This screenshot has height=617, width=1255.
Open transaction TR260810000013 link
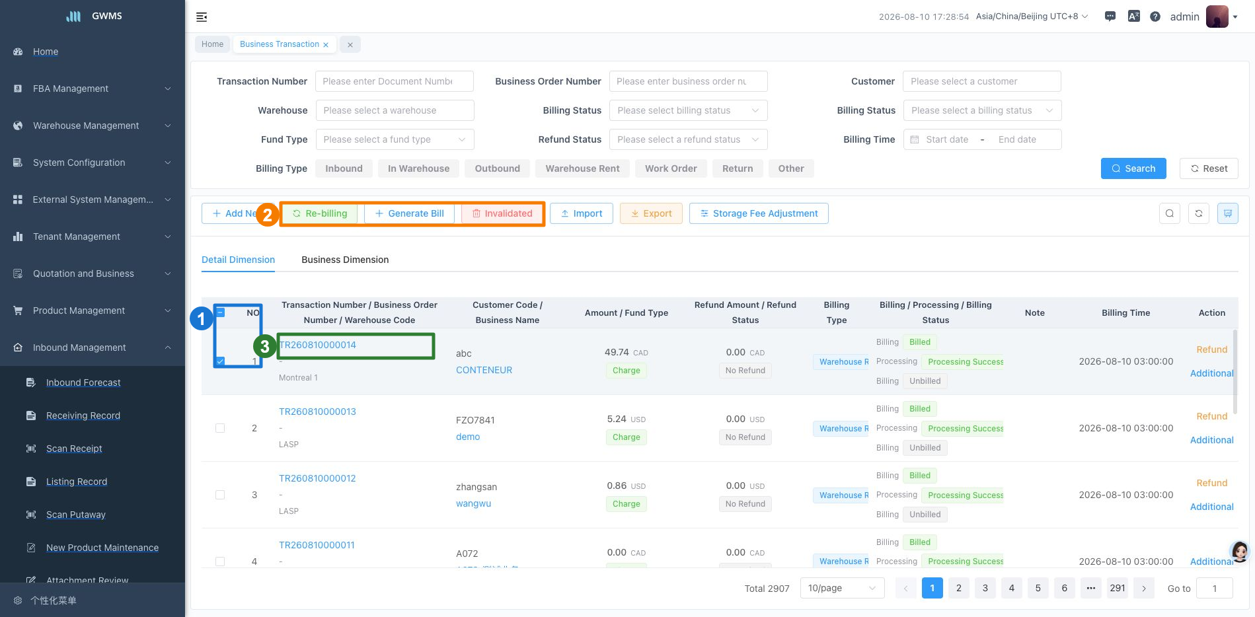tap(317, 412)
